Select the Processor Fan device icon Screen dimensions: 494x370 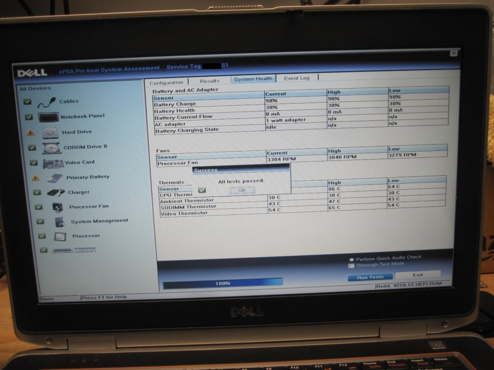(x=57, y=207)
